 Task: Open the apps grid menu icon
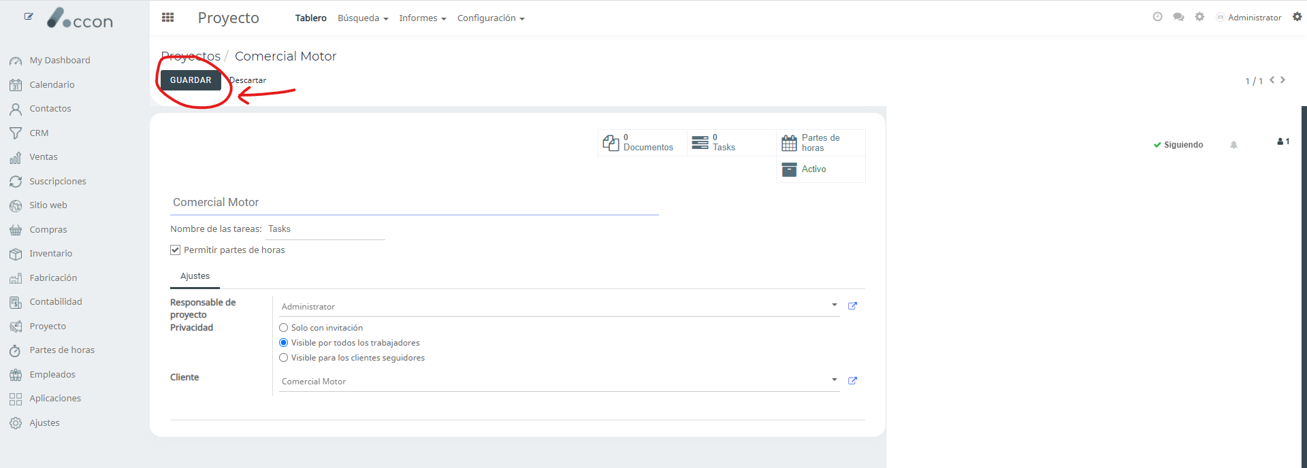(167, 18)
